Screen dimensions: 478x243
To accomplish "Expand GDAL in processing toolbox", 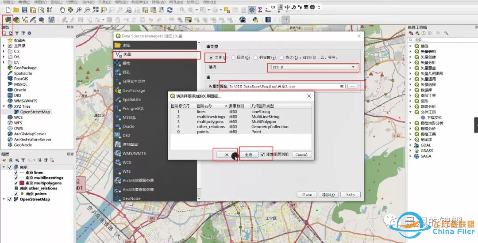I will pyautogui.click(x=411, y=145).
